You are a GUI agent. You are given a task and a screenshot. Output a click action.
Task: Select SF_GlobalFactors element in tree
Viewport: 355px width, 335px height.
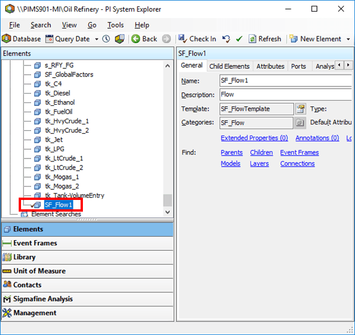tap(69, 75)
